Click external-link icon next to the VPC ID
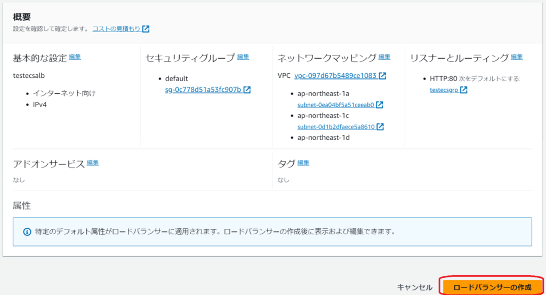 click(x=382, y=76)
